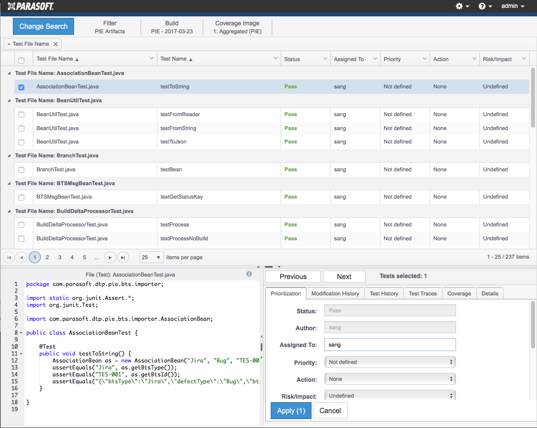Check the testFromString row checkbox
This screenshot has width=537, height=428.
21,129
